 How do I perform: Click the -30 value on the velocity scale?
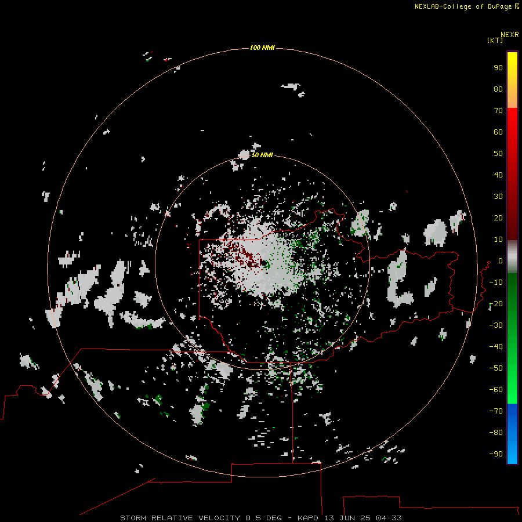(x=496, y=325)
